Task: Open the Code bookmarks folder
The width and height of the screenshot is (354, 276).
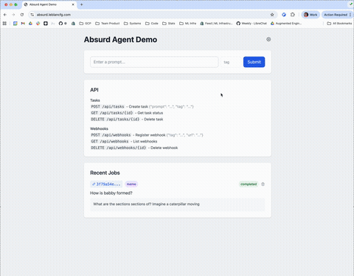Action: point(152,24)
